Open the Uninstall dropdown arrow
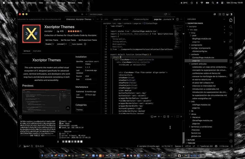Viewport: 245px width, 159px height. (x=66, y=44)
